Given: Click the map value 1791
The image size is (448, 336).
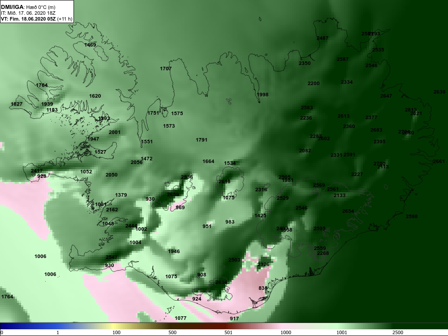Looking at the screenshot, I should pyautogui.click(x=202, y=140).
